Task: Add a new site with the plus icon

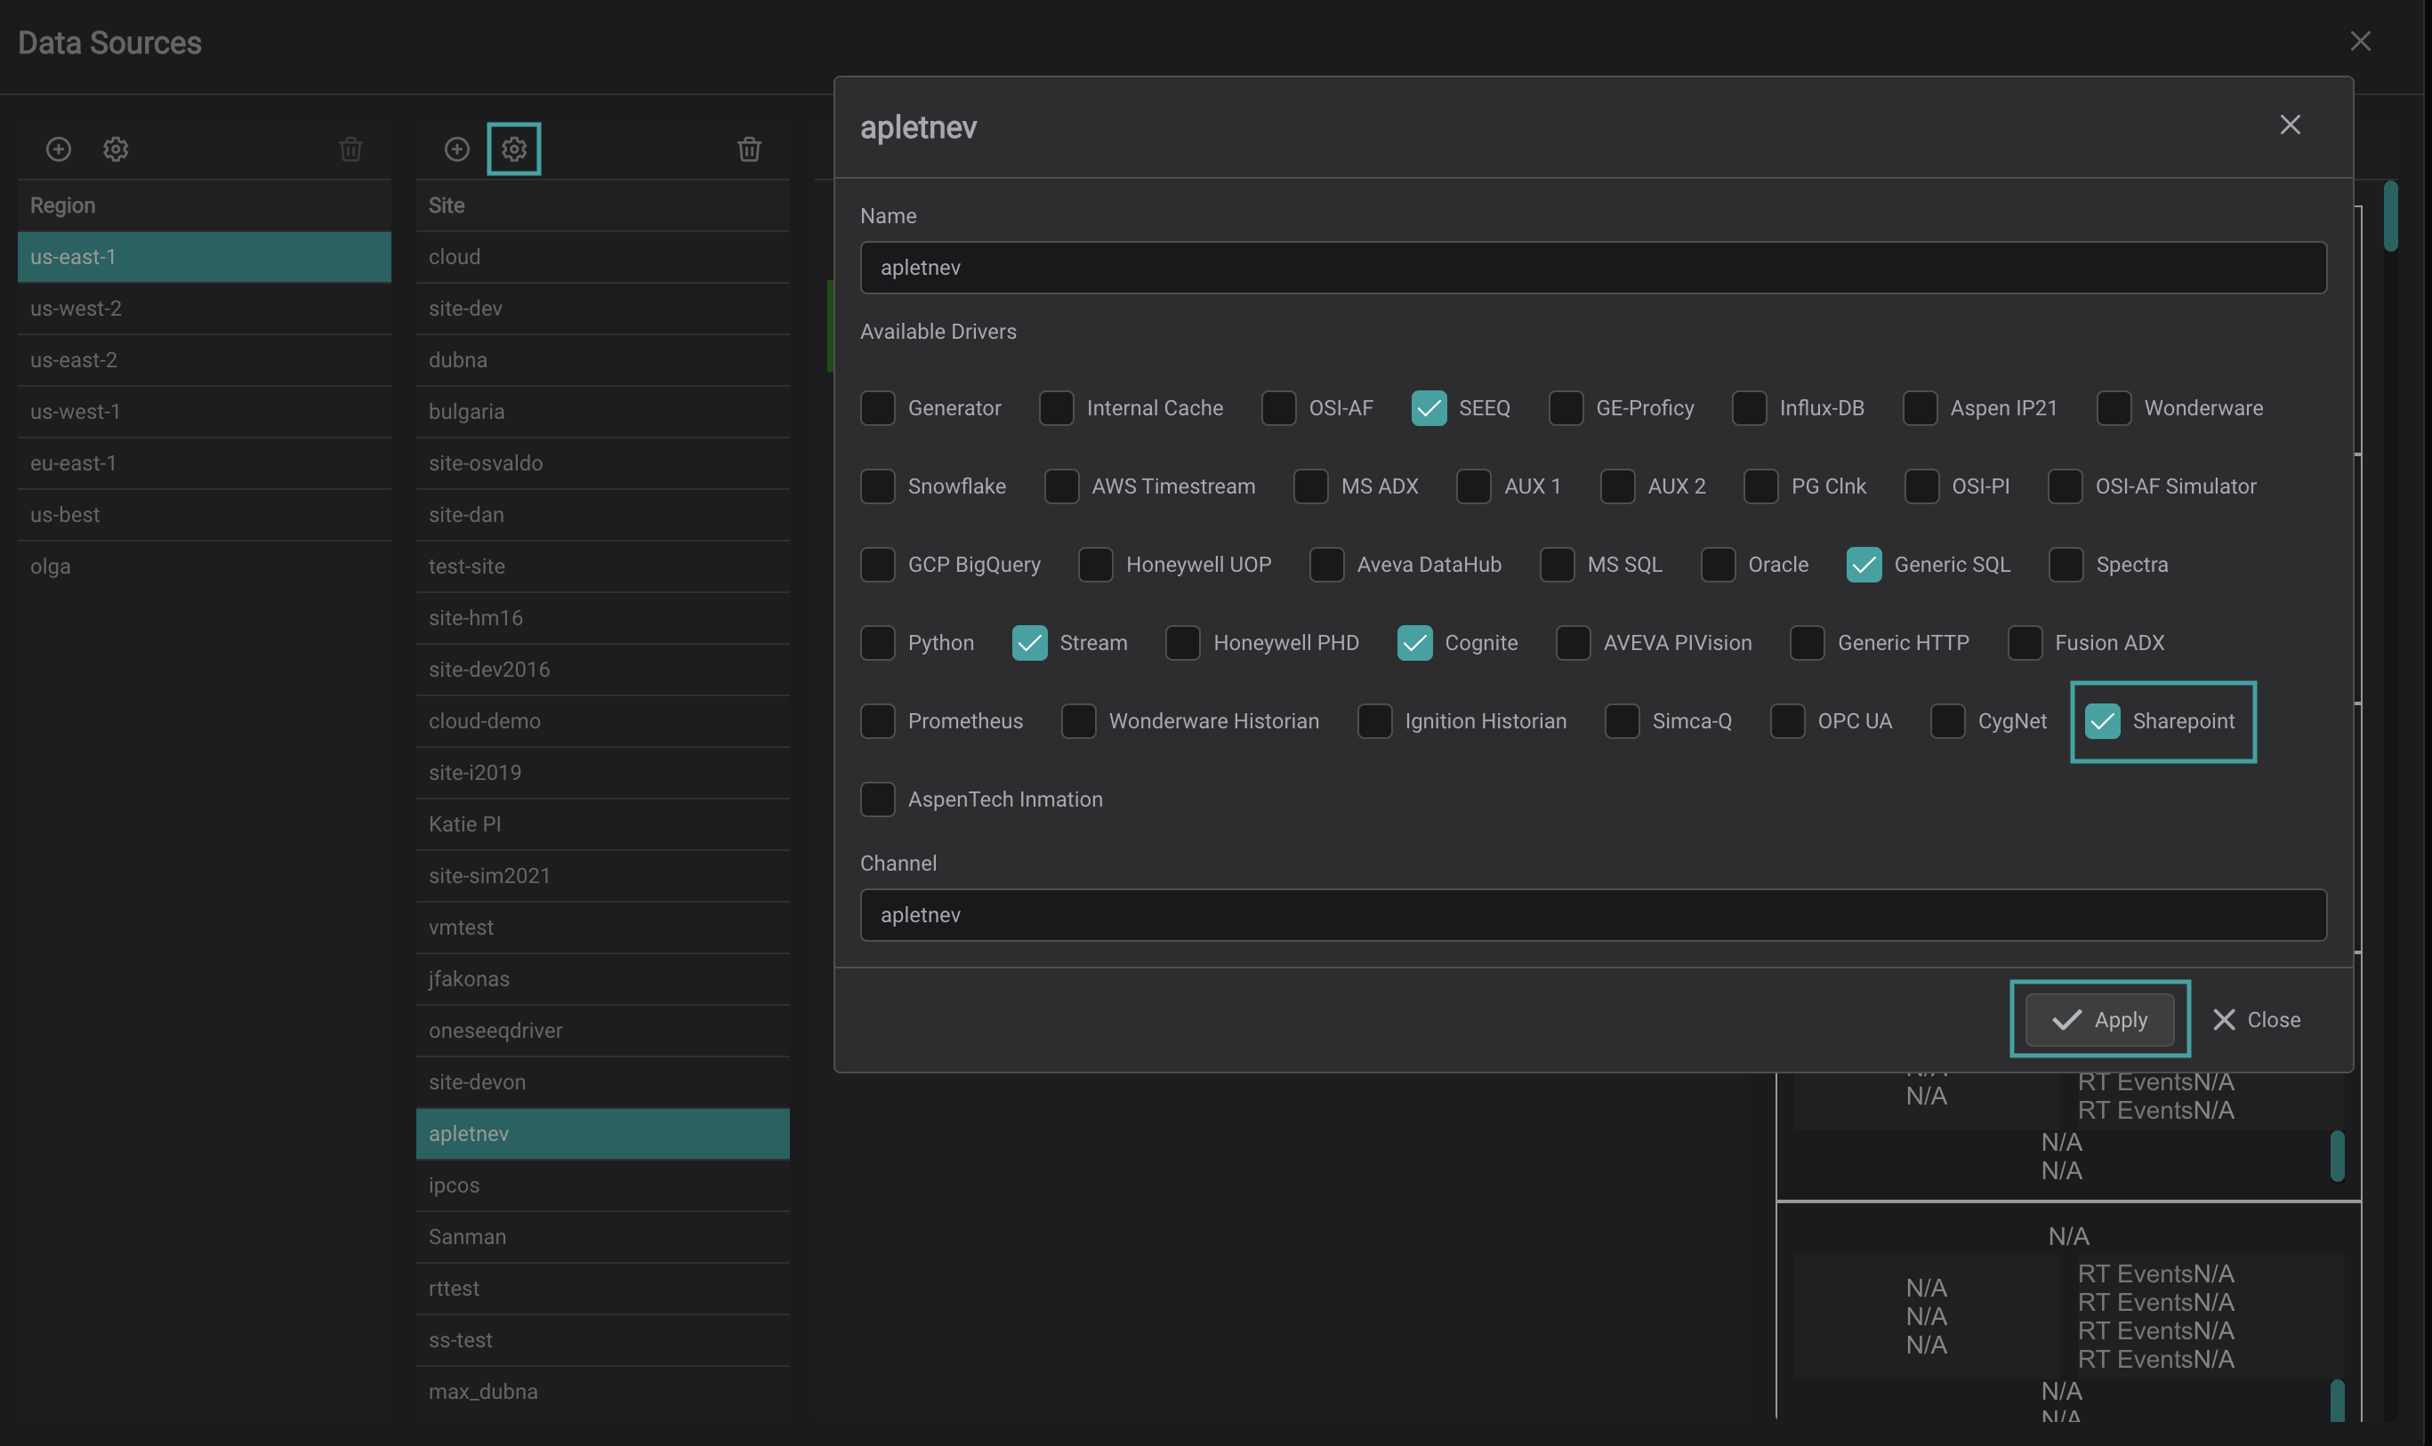Action: 457,149
